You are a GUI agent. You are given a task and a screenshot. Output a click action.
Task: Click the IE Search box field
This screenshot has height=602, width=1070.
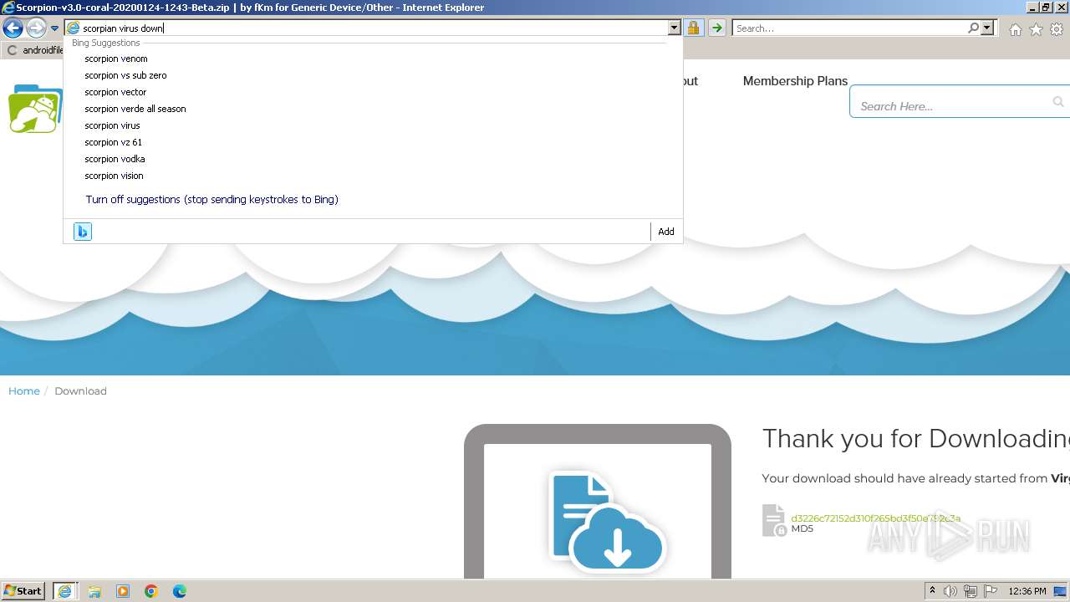tap(848, 28)
